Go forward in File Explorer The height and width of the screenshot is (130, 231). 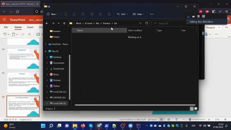point(53,23)
